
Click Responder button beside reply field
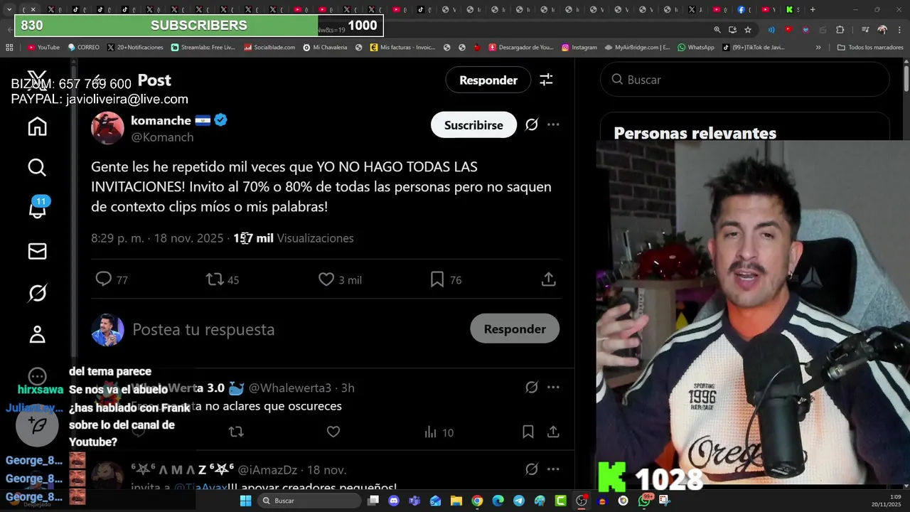515,329
